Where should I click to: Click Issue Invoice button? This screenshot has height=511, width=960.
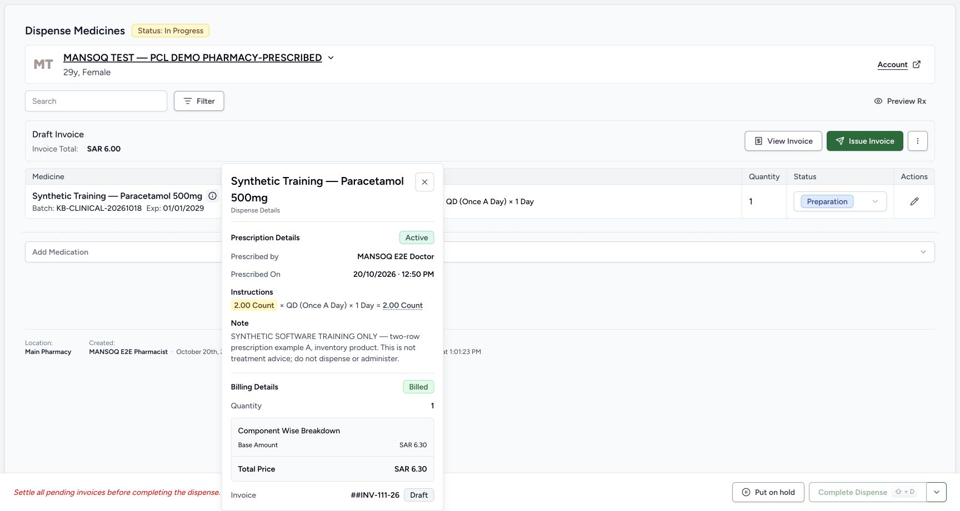click(865, 141)
